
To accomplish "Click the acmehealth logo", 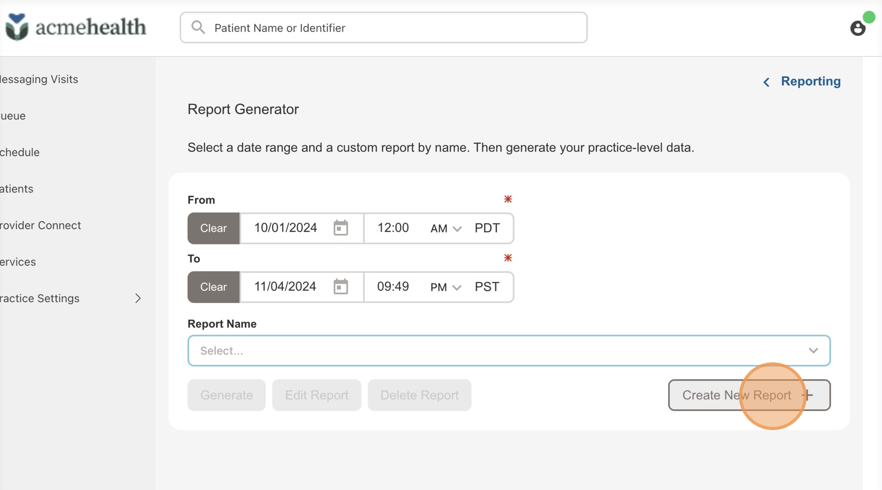I will (x=76, y=27).
